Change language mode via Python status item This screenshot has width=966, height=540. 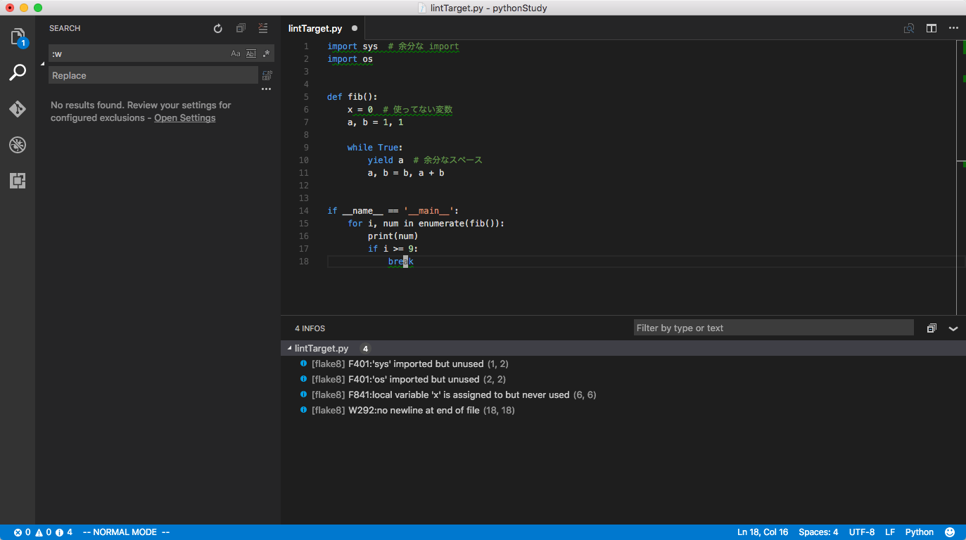tap(919, 532)
